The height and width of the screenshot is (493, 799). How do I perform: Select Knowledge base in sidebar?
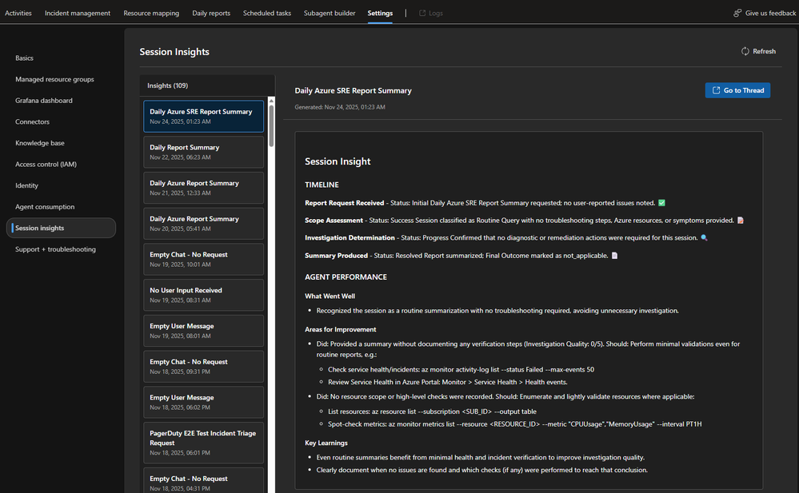click(40, 143)
